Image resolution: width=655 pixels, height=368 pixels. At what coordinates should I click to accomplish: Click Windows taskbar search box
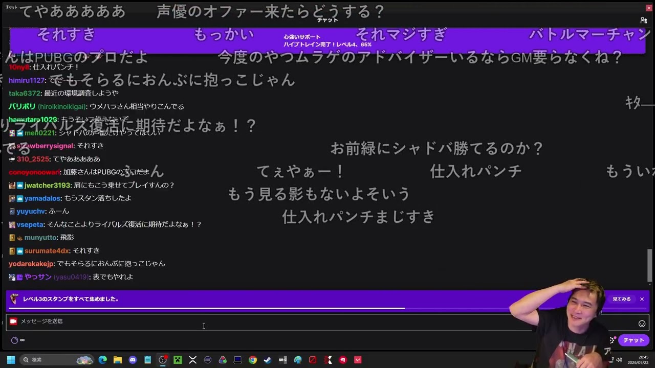coord(56,360)
